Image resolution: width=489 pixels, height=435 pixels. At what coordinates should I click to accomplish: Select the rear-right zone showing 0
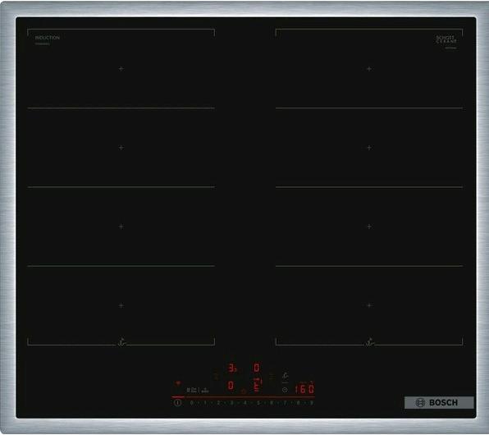coord(256,368)
